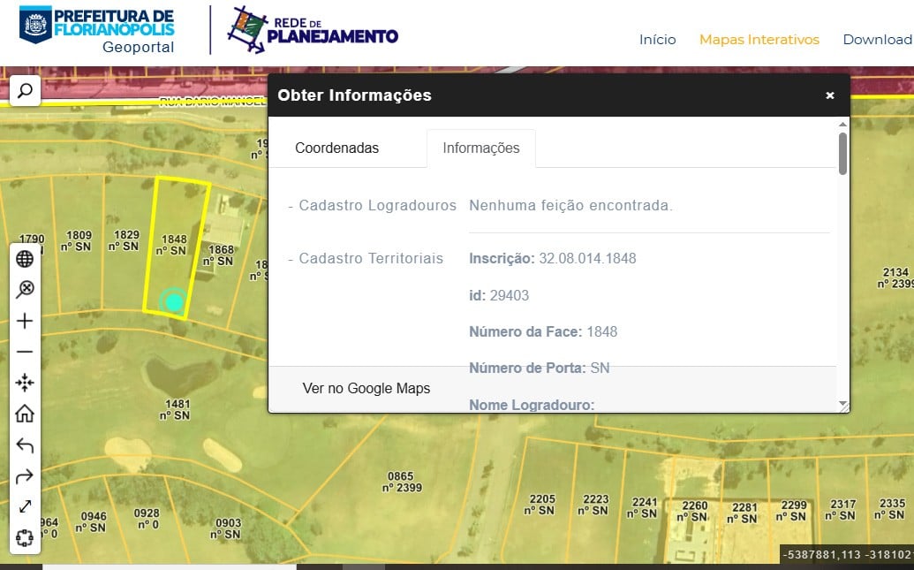Click the highlighted parcel 1848 on the map

[178, 248]
